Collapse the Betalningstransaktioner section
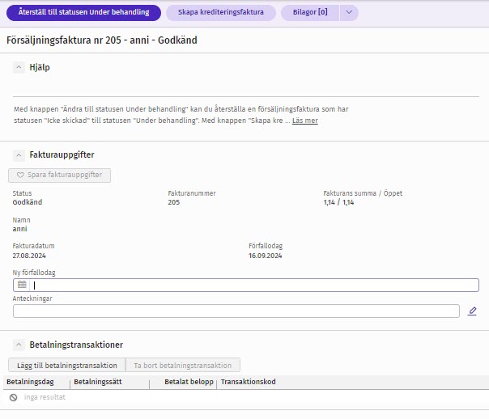 pos(19,345)
